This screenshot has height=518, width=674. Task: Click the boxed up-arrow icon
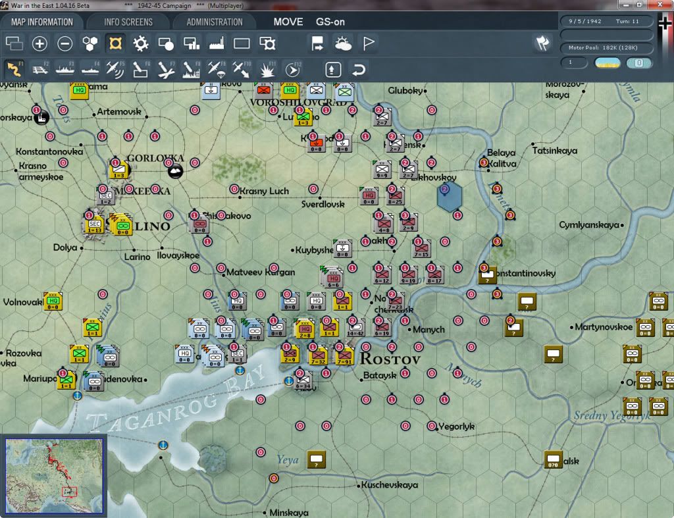click(333, 69)
